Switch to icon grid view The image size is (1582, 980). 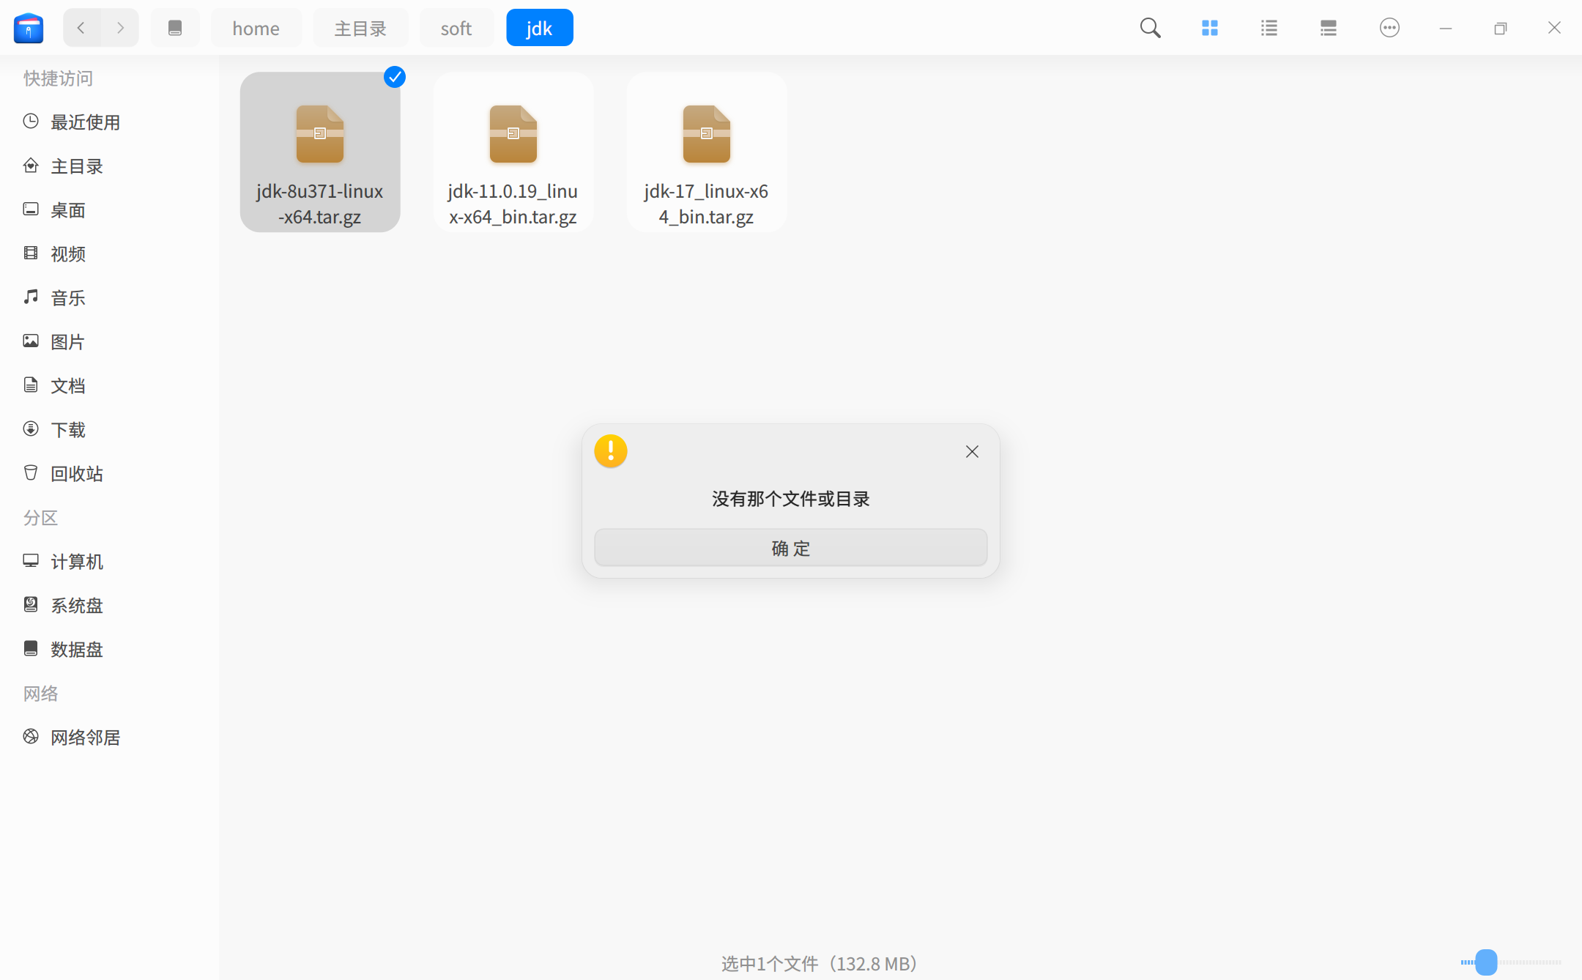tap(1210, 28)
